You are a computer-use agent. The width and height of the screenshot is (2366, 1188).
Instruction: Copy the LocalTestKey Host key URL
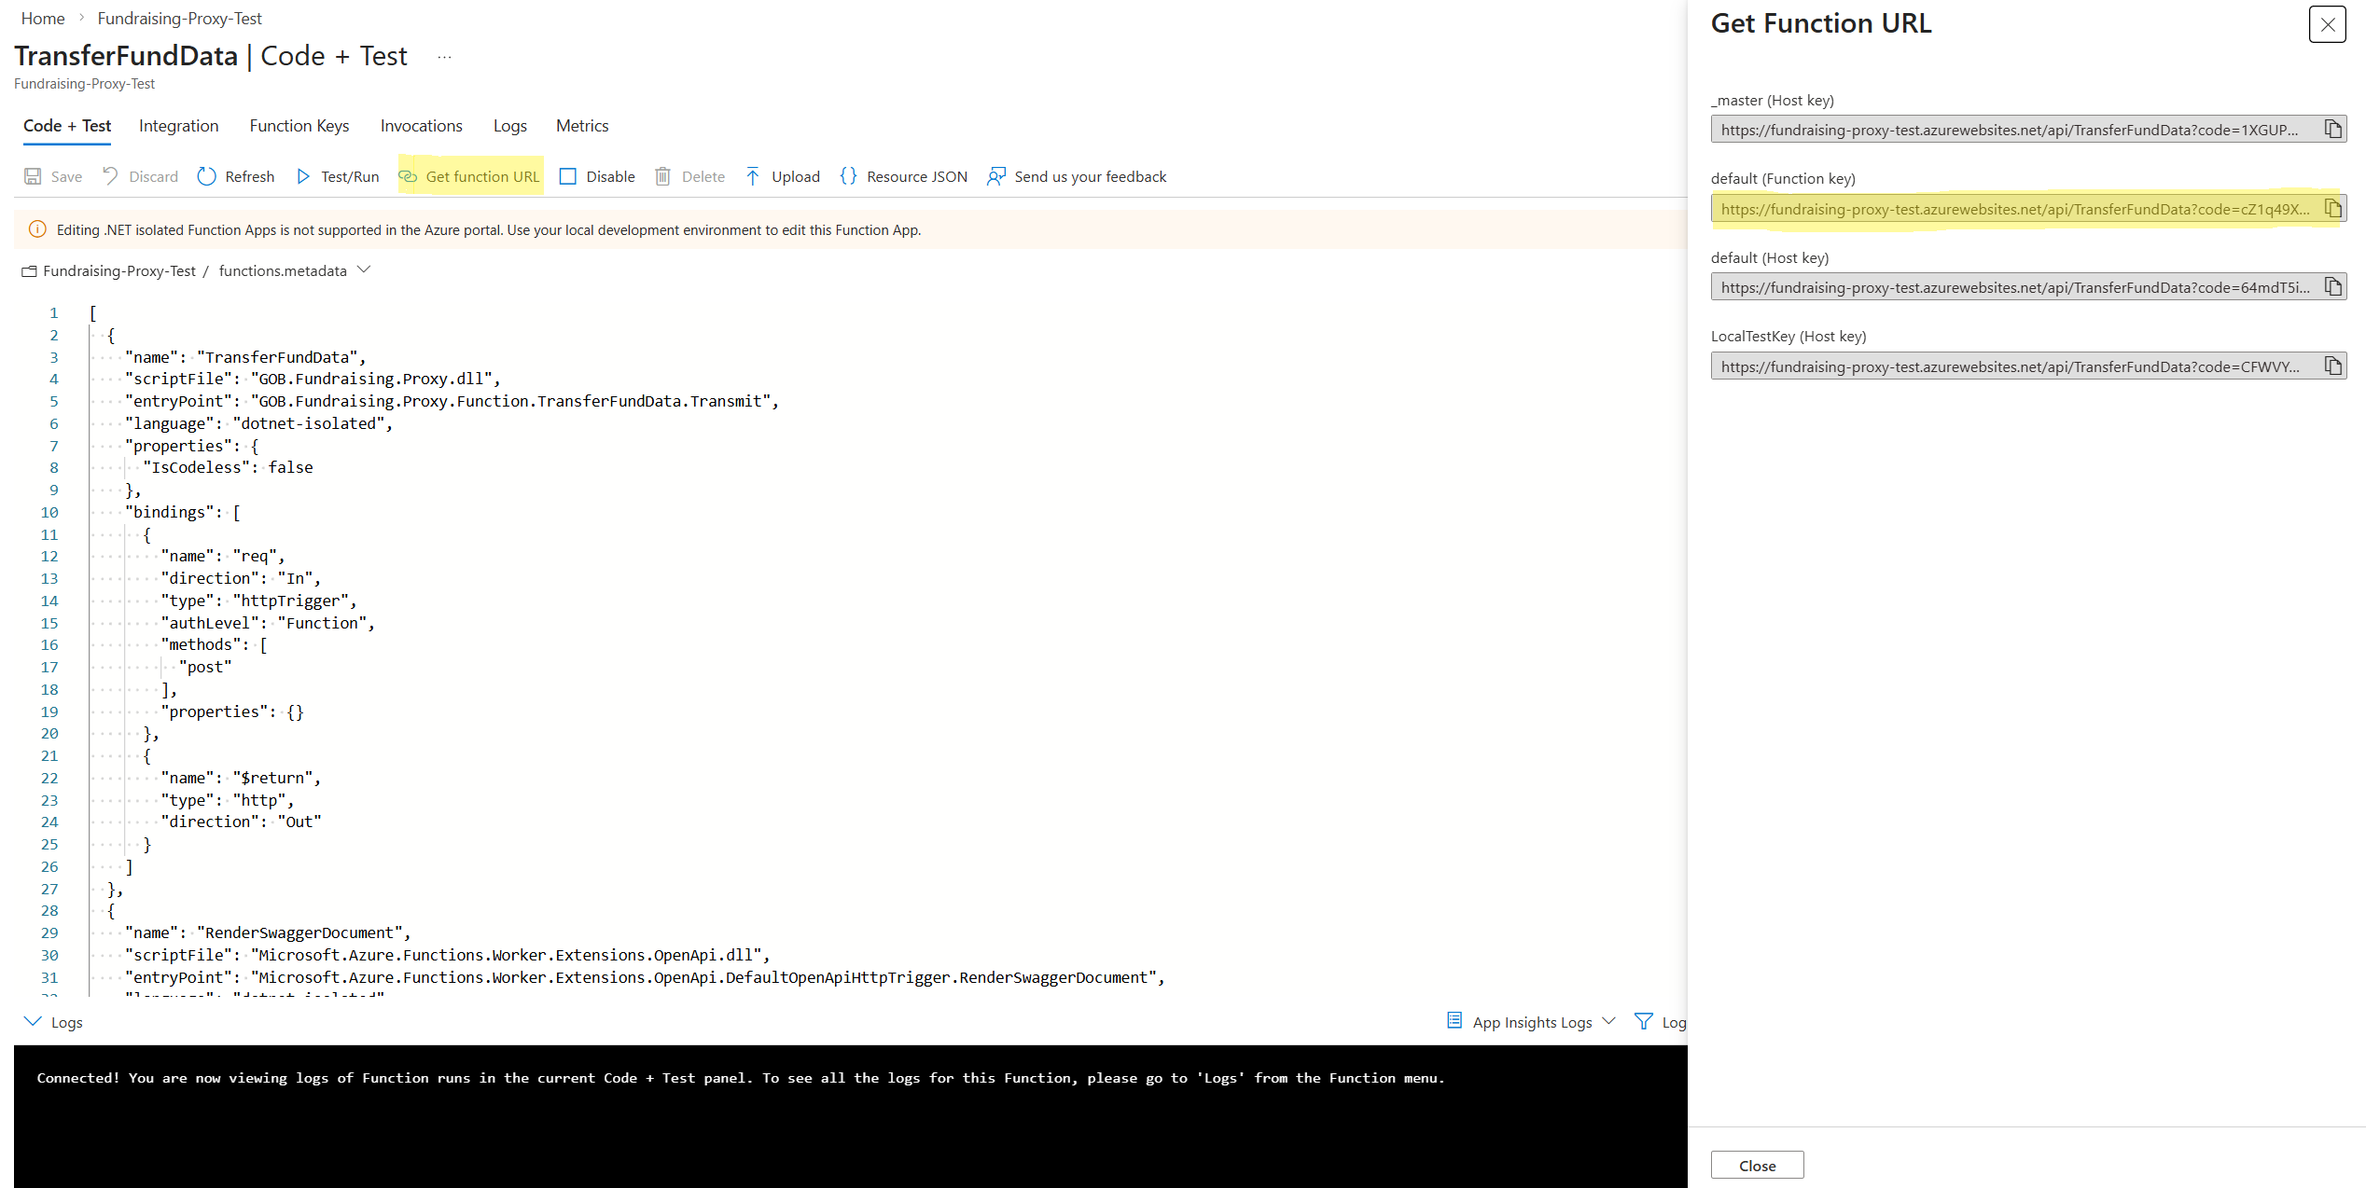click(x=2333, y=366)
